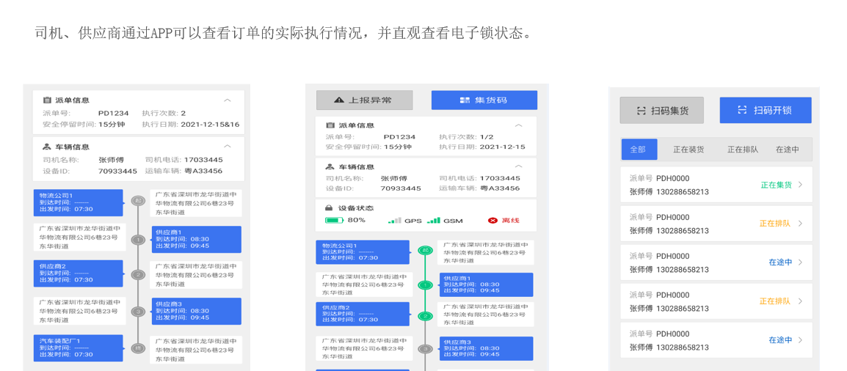Tap the green start node on the route timeline
Image resolution: width=847 pixels, height=371 pixels.
click(x=425, y=251)
